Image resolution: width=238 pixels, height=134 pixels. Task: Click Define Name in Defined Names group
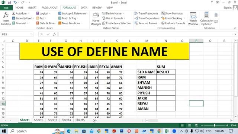(112, 13)
